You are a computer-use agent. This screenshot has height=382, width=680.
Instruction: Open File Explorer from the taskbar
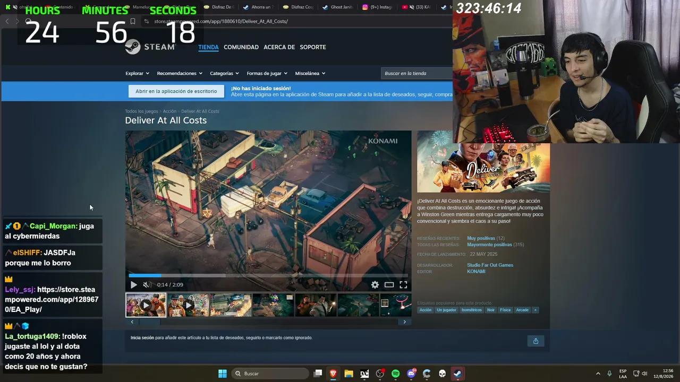pyautogui.click(x=348, y=374)
